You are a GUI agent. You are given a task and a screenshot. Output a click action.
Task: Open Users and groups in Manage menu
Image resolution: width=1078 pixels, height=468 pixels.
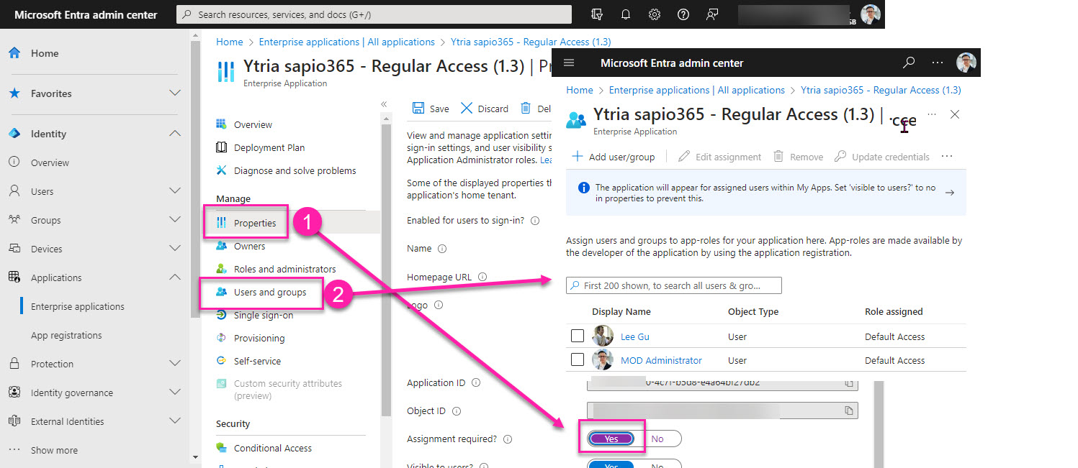(x=269, y=292)
